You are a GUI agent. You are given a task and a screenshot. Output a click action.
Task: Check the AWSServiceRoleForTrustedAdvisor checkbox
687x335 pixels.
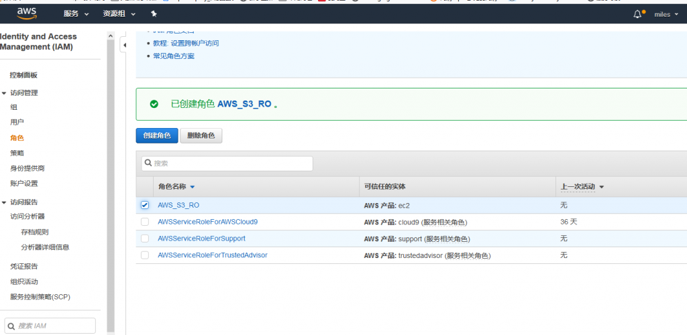(145, 255)
